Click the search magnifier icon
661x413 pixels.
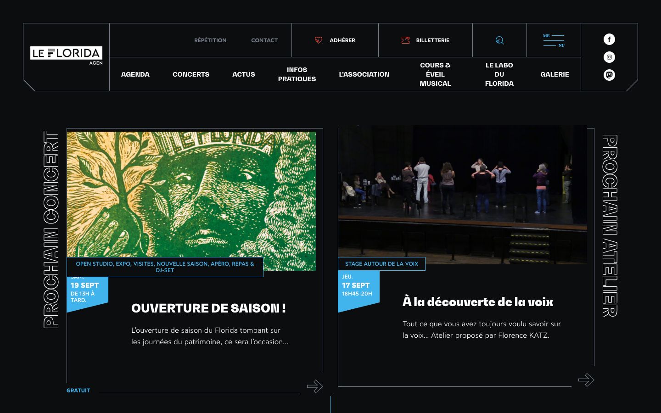(499, 40)
